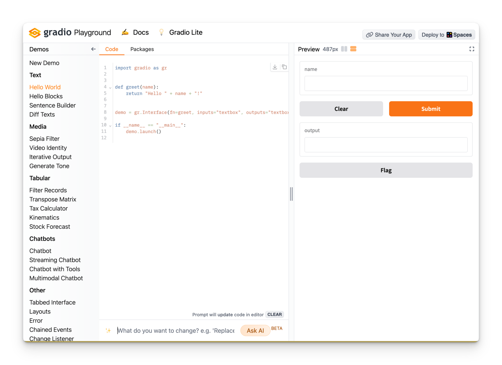
Task: Open the preview in fullscreen
Action: [472, 49]
